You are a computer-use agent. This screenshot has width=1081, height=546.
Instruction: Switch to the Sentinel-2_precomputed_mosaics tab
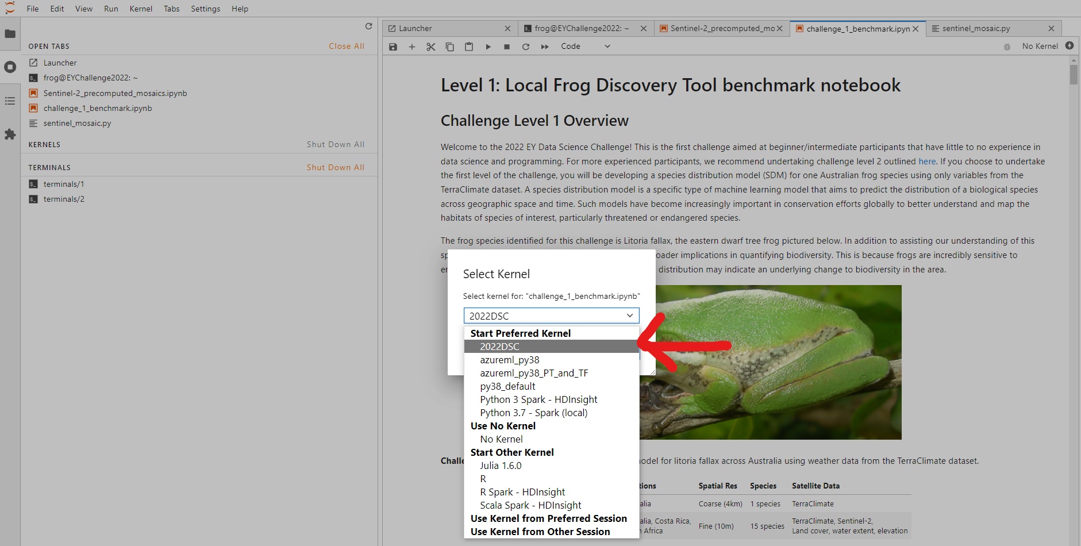coord(722,28)
